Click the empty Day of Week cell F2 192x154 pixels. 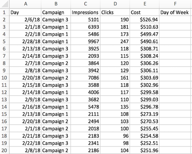175,20
